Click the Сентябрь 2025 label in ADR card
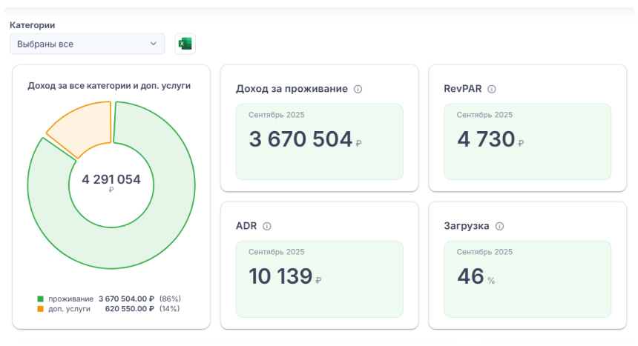 pyautogui.click(x=276, y=252)
